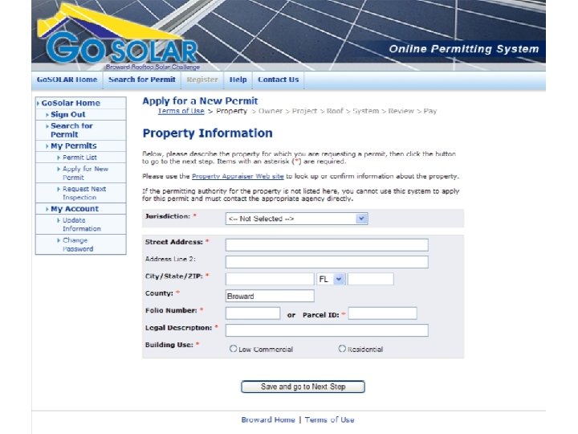Open Search for Permit in top navigation

tap(142, 80)
